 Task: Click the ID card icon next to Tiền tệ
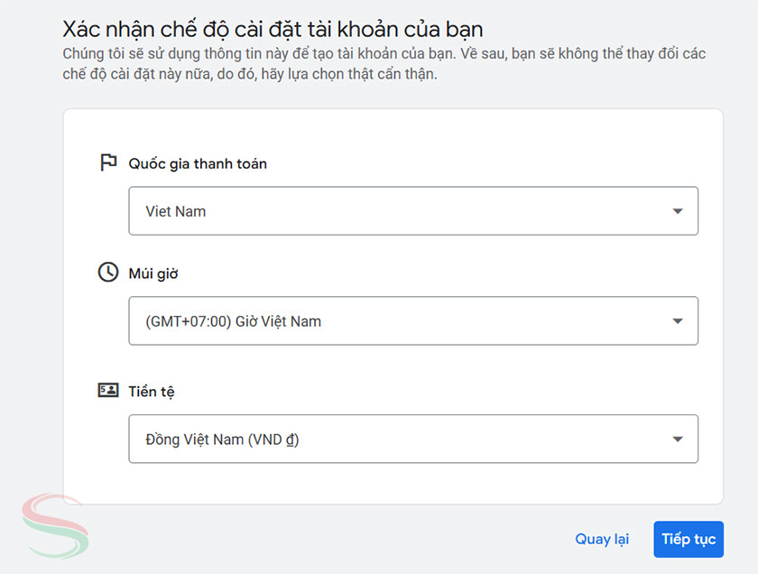point(106,390)
